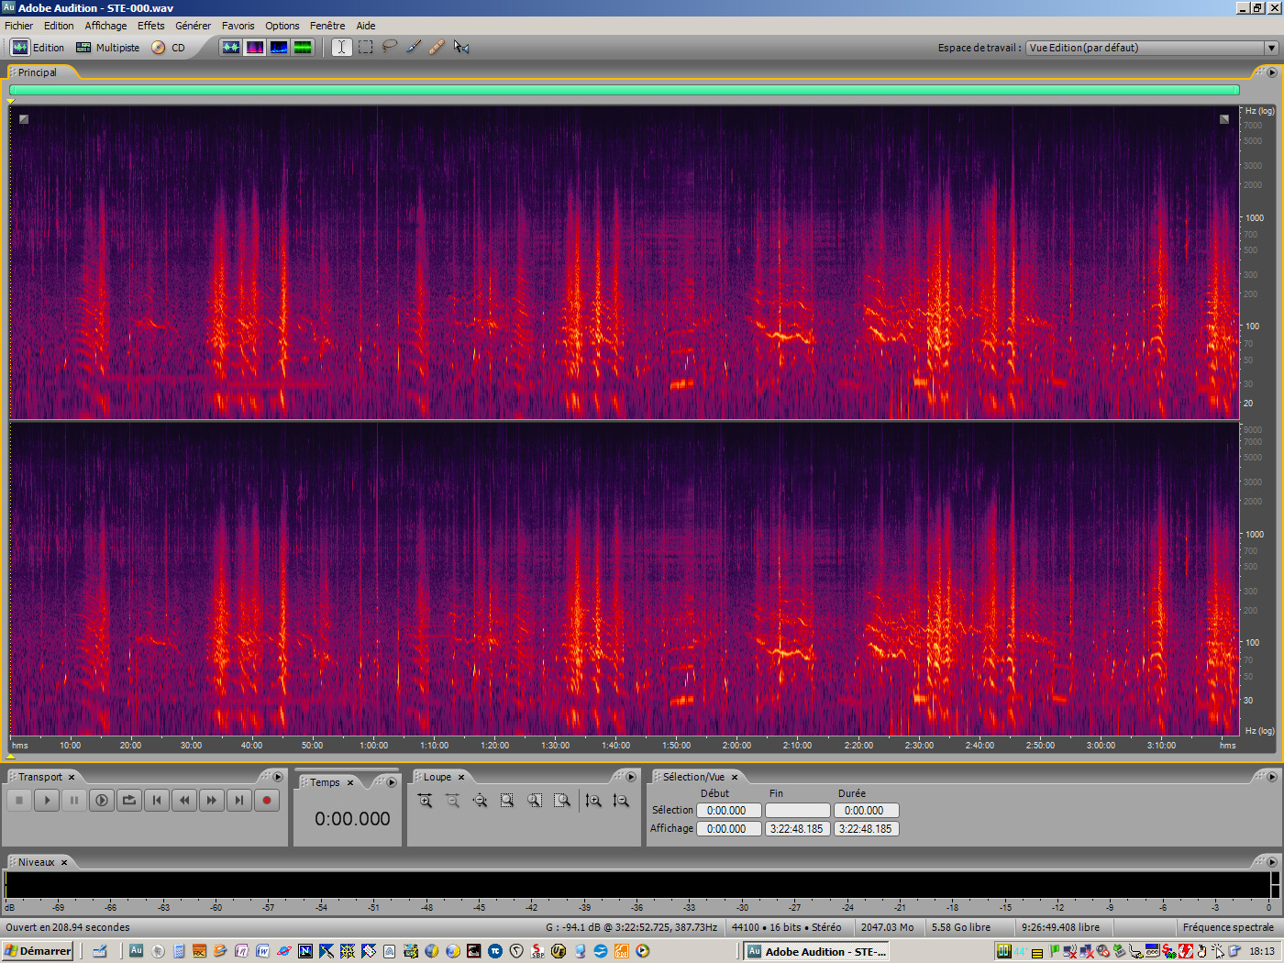The height and width of the screenshot is (963, 1284).
Task: Switch to CD view mode
Action: pos(169,48)
